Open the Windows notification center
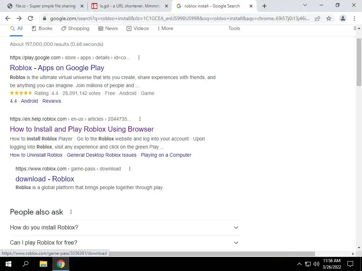This screenshot has width=362, height=271. pos(350,264)
